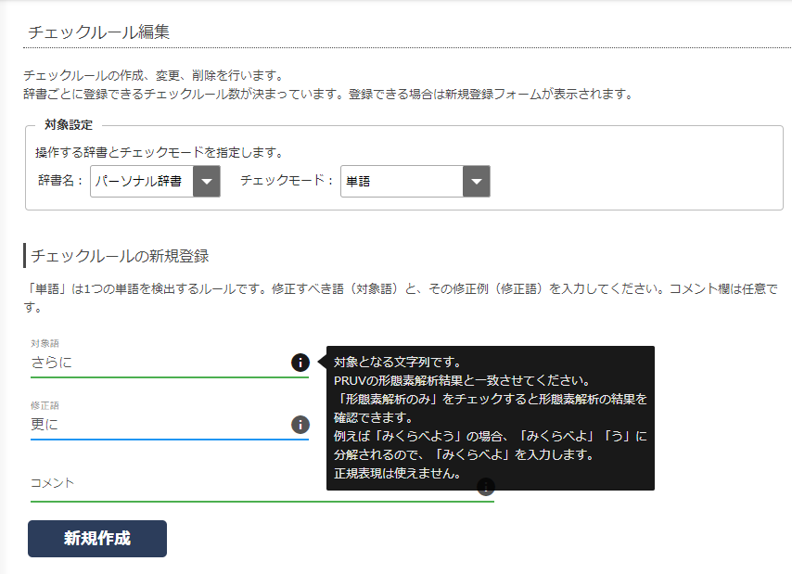Focus the 修正語 input containing 更に
Image resolution: width=792 pixels, height=574 pixels.
coord(139,425)
